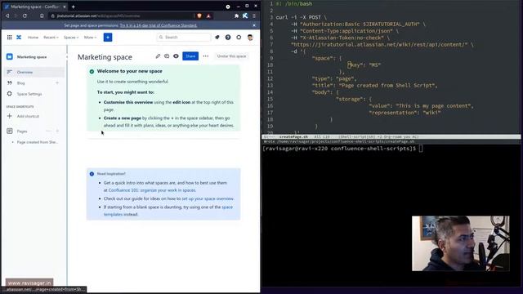Open the page comments icon

[167, 56]
